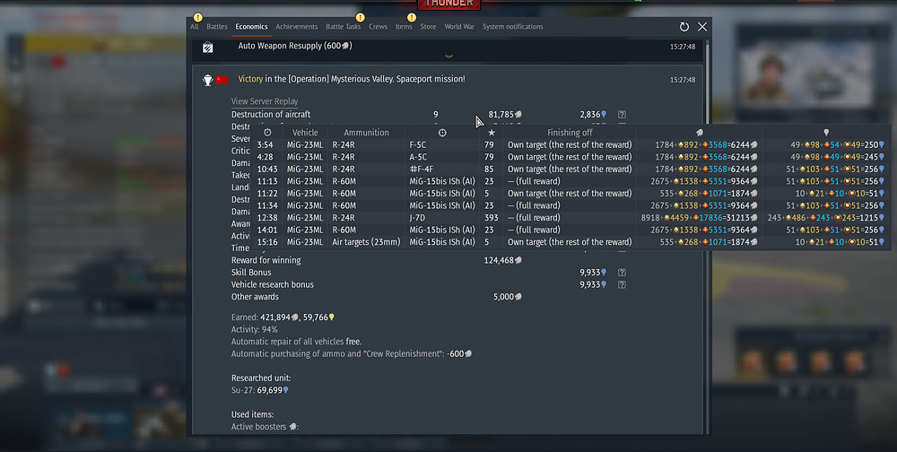Expand the collapsed Auto Weapon Resupply entry chevron

[x=450, y=56]
